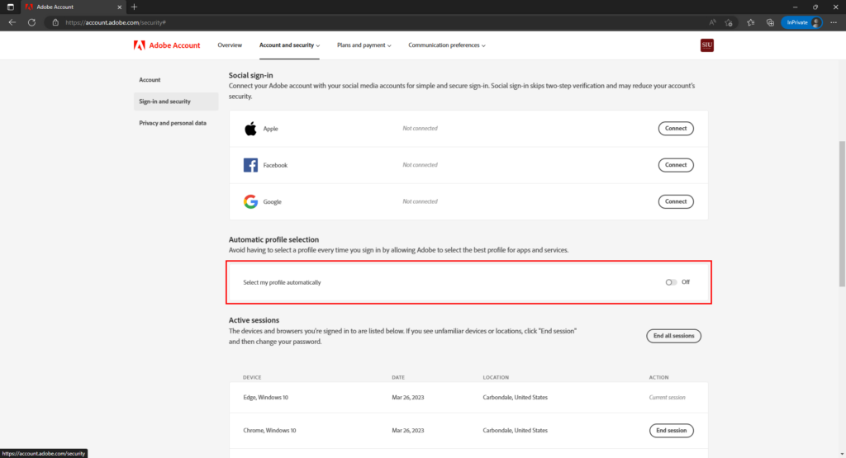Viewport: 846px width, 458px height.
Task: Add page to favorites star-plus icon
Action: point(729,22)
